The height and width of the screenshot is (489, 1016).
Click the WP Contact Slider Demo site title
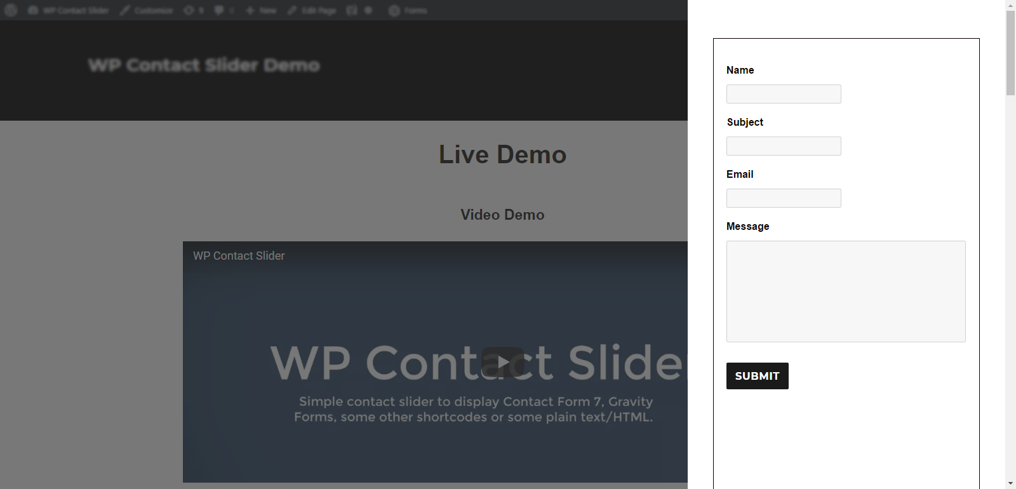[x=204, y=65]
